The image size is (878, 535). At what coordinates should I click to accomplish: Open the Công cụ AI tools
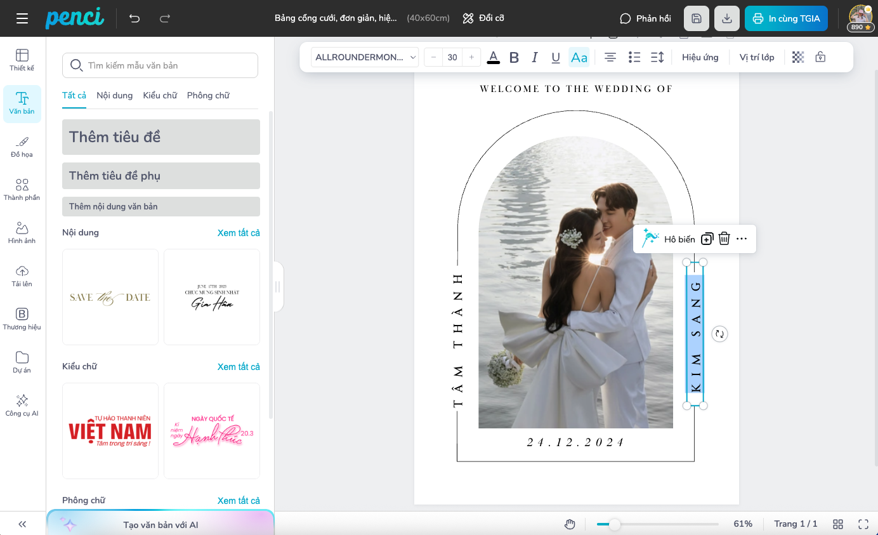click(x=22, y=405)
